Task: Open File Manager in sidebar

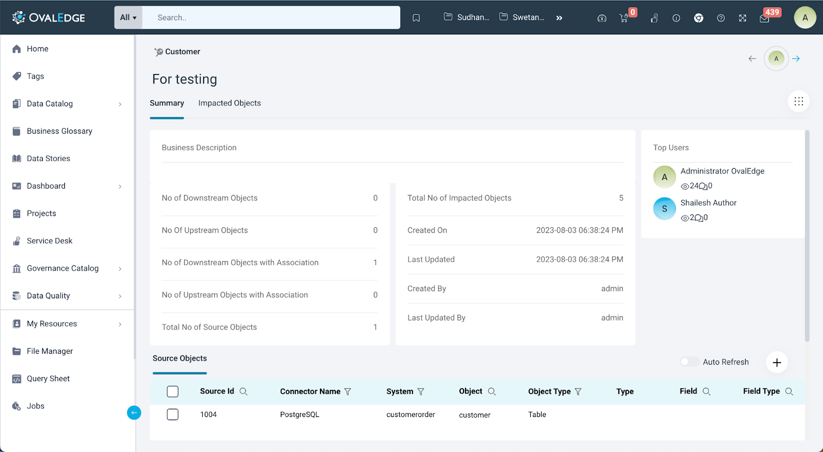Action: [50, 351]
